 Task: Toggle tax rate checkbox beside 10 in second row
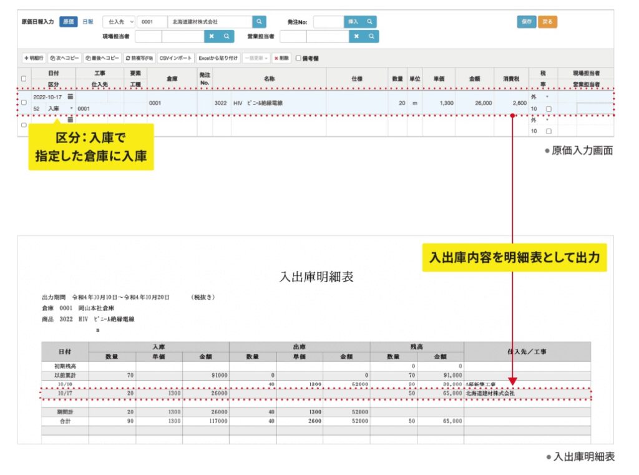[549, 131]
